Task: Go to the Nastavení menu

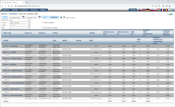Action: (33, 10)
